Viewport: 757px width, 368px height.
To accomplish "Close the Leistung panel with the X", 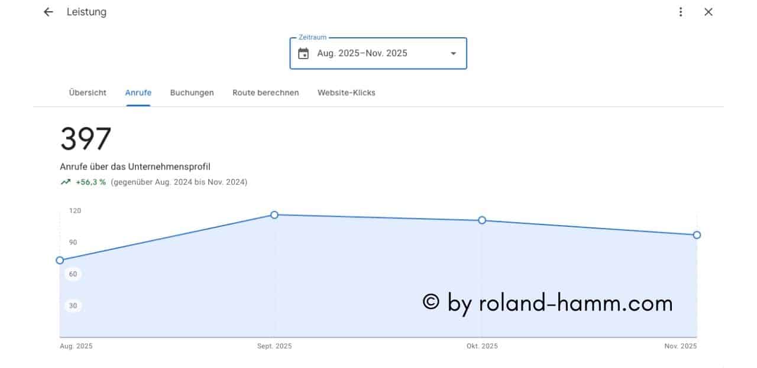I will [x=709, y=12].
